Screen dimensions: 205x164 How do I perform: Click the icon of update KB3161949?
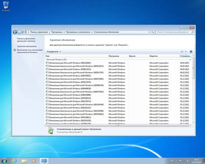[47, 105]
